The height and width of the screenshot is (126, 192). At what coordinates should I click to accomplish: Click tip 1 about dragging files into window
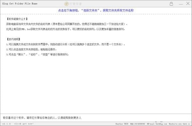click(66, 44)
